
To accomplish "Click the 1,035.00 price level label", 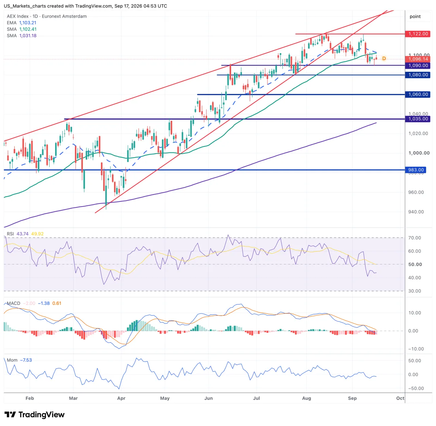I will click(418, 119).
